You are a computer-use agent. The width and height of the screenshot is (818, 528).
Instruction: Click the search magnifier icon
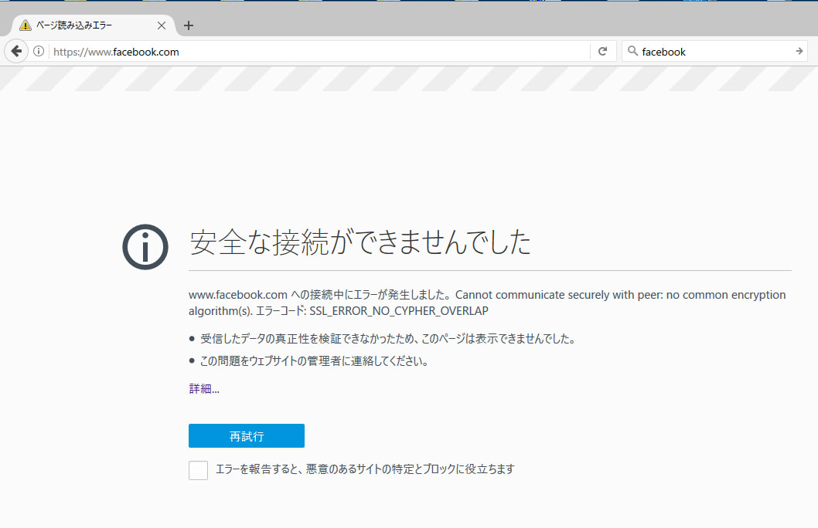pos(632,51)
